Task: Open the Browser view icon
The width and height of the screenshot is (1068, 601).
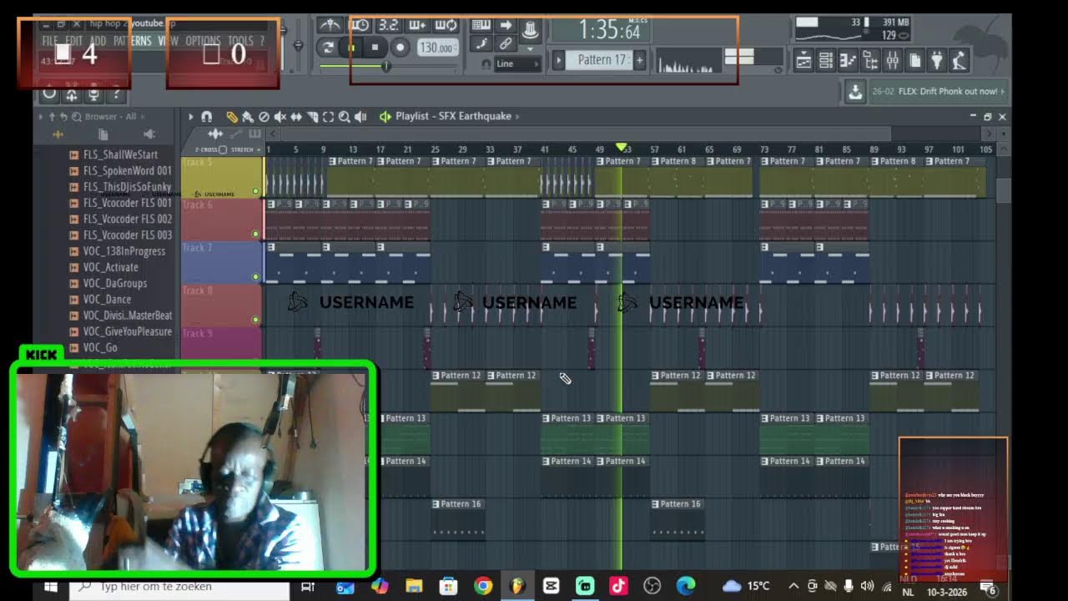Action: pyautogui.click(x=870, y=60)
